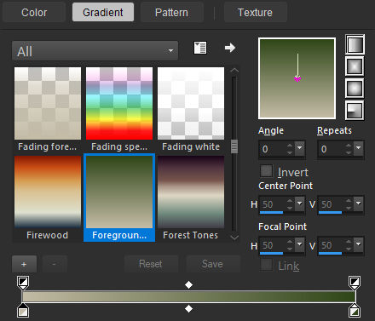Image resolution: width=375 pixels, height=321 pixels.
Task: Enable the Link checkbox
Action: pyautogui.click(x=266, y=265)
